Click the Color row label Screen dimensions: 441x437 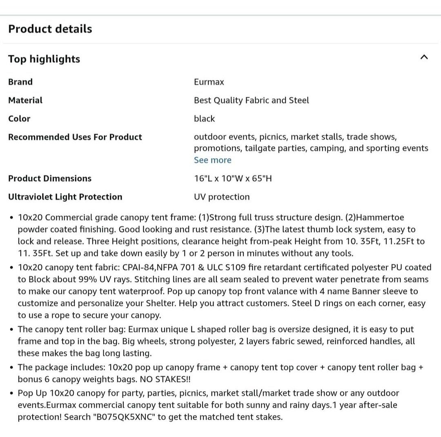point(19,119)
